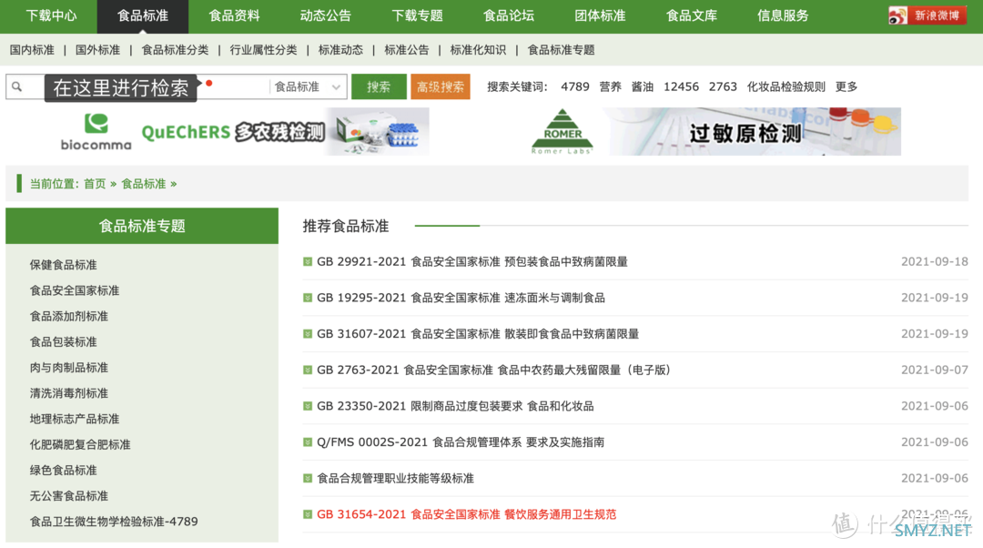Screen dimensions: 983x548
Task: Click the biocomma logo
Action: pyautogui.click(x=96, y=132)
